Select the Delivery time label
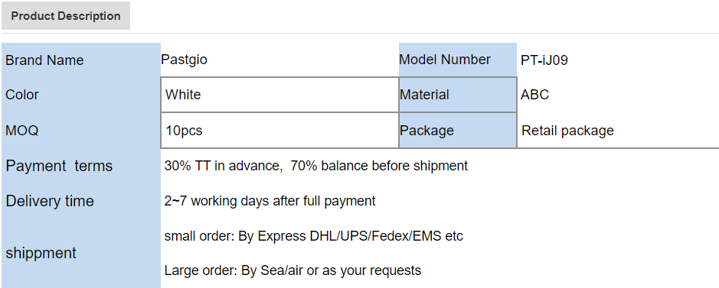 coord(50,201)
